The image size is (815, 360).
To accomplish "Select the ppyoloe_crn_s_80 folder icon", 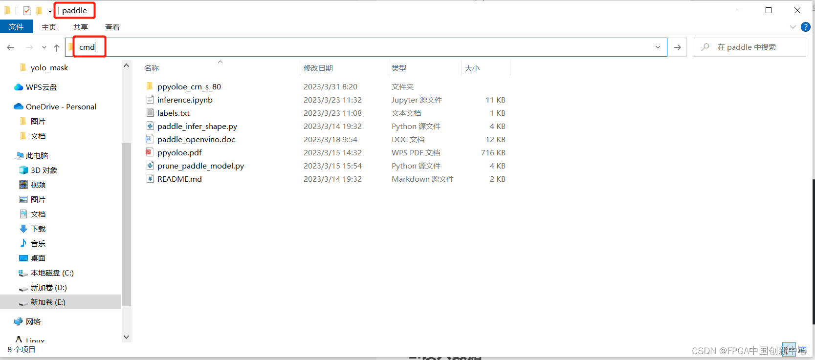I will tap(150, 86).
